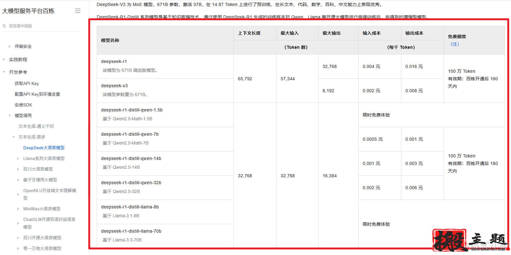This screenshot has width=511, height=255.
Task: Open ChatGLM开源双语对话语言模型 entry
Action: click(49, 223)
